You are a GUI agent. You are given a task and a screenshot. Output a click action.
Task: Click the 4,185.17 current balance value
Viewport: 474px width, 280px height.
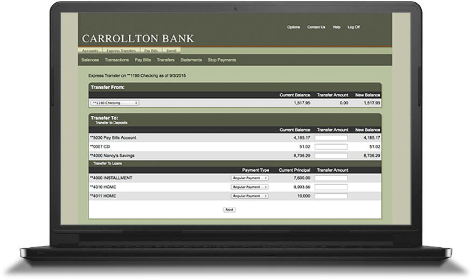pyautogui.click(x=302, y=138)
